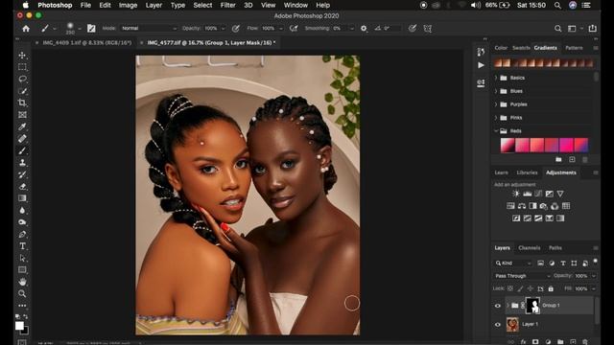614x345 pixels.
Task: Select the Move tool
Action: point(22,56)
